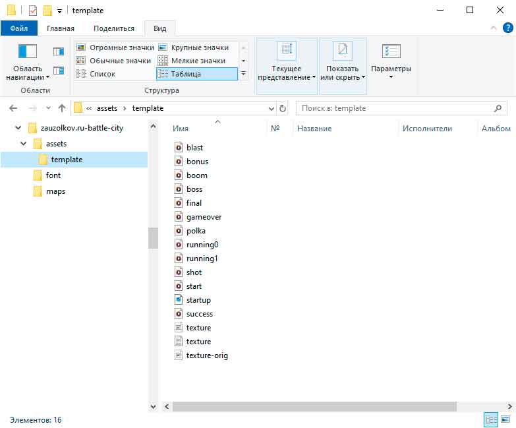Open the Файл tab
This screenshot has height=428, width=516.
19,28
